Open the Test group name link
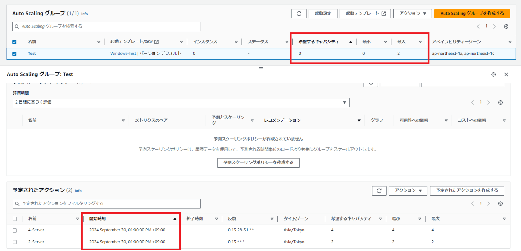Viewport: 521px width, 251px height. pyautogui.click(x=32, y=54)
